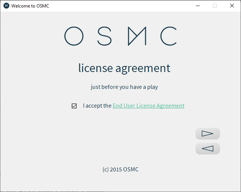Click the 'just before you have a play' text
Viewport: 241px width, 192px height.
[x=124, y=87]
